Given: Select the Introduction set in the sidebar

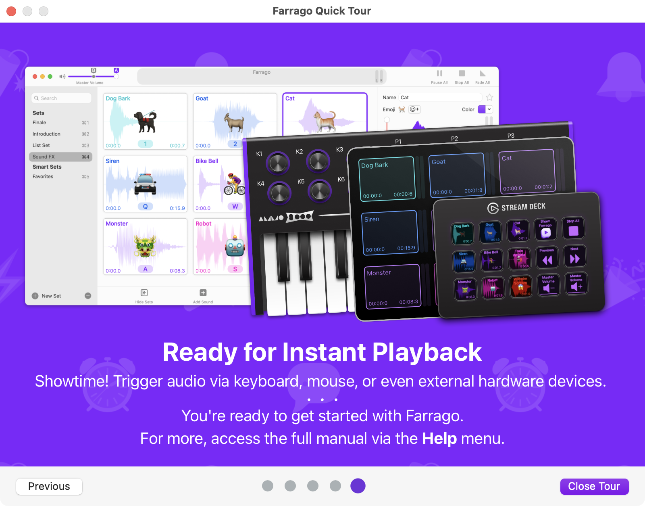Looking at the screenshot, I should tap(61, 134).
